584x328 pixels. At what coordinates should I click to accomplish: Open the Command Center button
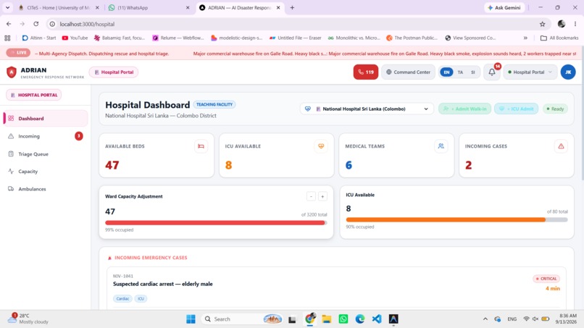tap(408, 72)
